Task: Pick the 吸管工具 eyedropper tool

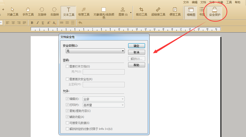Action: tap(84, 12)
